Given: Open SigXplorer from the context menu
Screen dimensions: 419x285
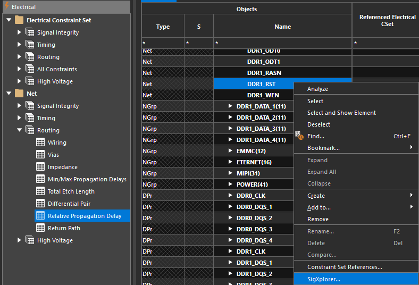Looking at the screenshot, I should pyautogui.click(x=324, y=279).
